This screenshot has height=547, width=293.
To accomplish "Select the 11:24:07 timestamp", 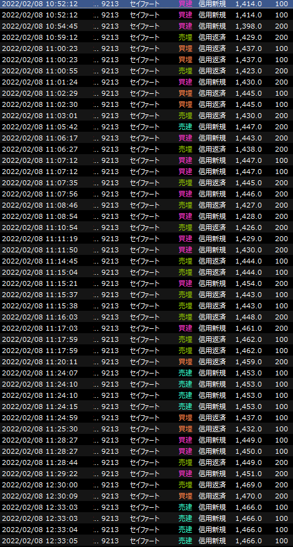I will [x=40, y=372].
